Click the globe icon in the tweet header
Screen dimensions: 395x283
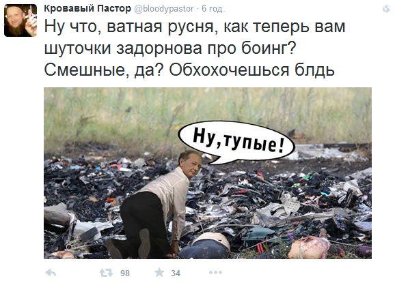click(386, 9)
